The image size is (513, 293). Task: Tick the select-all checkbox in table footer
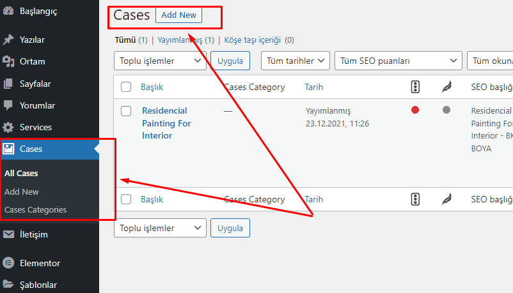126,199
